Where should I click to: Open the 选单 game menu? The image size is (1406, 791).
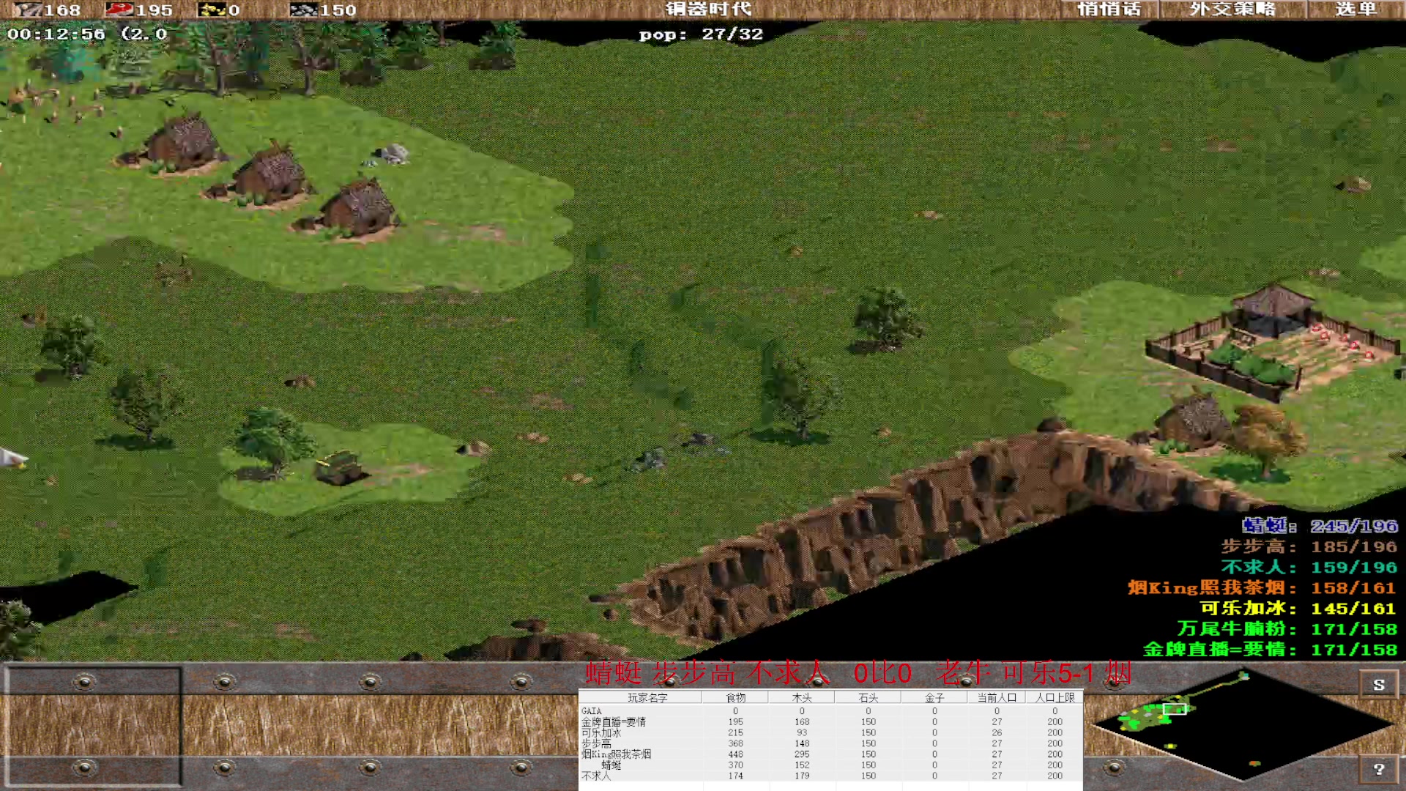pos(1356,10)
